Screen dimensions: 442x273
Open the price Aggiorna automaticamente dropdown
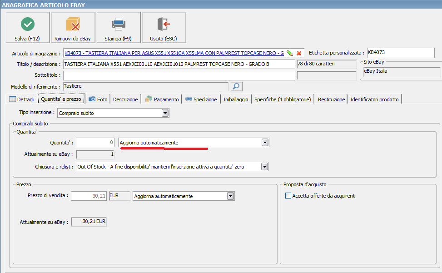click(231, 196)
